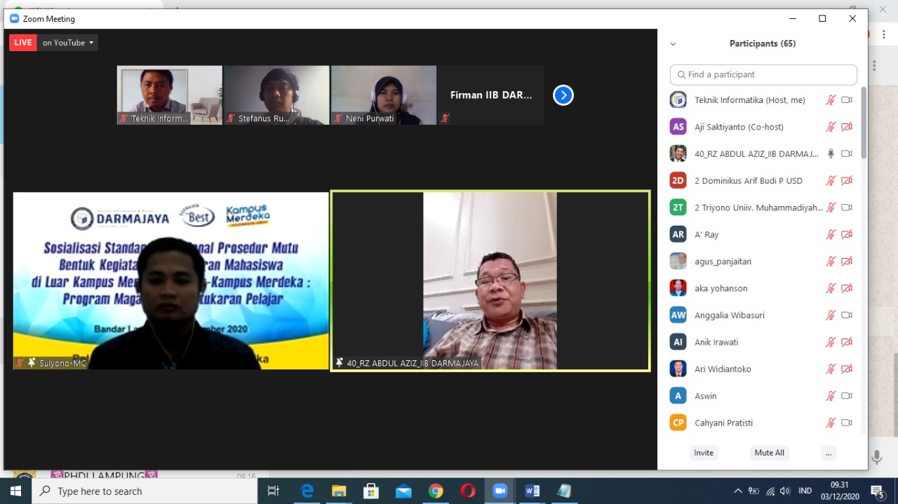Image resolution: width=898 pixels, height=504 pixels.
Task: Click Anik Irawati muted microphone icon
Action: pyautogui.click(x=831, y=342)
